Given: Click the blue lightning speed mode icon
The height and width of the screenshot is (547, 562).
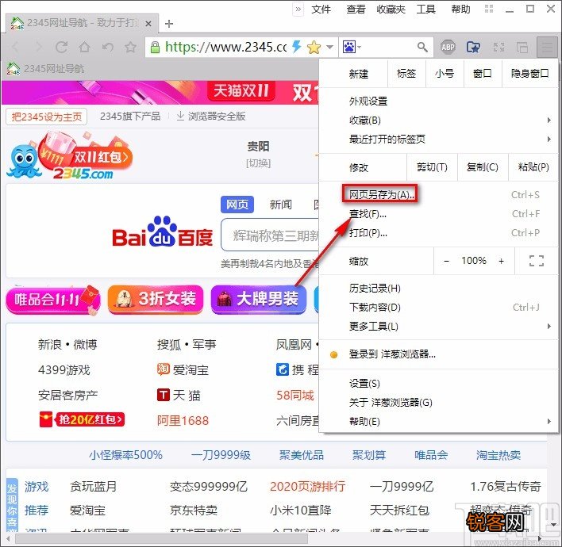Looking at the screenshot, I should click(x=296, y=47).
